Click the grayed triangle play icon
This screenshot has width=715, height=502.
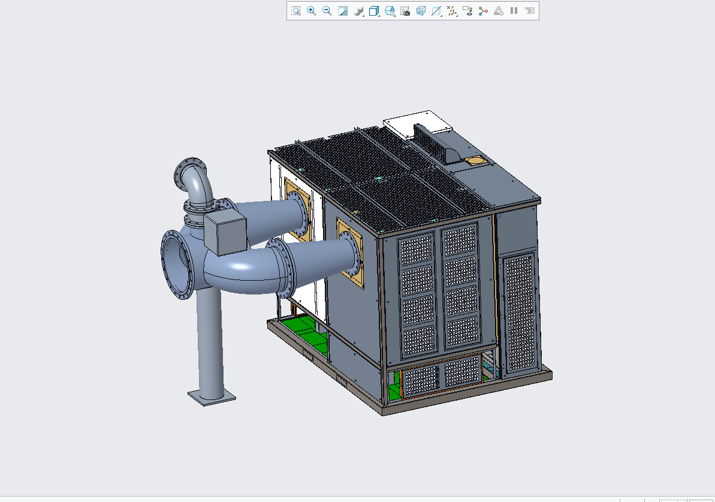[499, 11]
